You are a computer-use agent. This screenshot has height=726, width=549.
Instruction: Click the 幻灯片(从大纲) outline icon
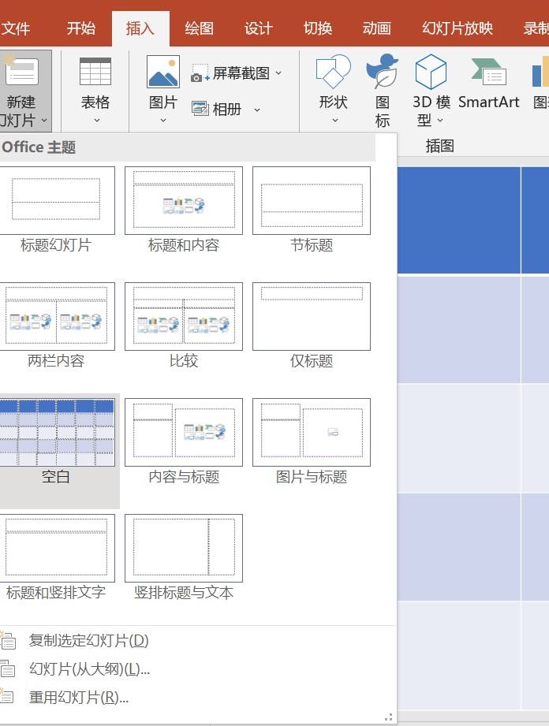[8, 668]
